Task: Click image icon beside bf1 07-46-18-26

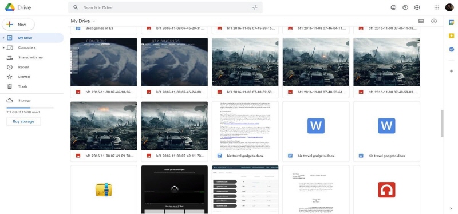Action: (x=78, y=92)
